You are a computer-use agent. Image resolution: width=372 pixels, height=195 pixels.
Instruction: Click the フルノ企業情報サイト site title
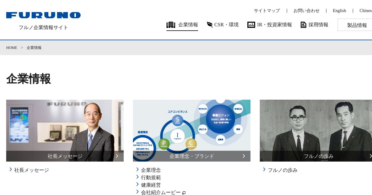tap(43, 27)
